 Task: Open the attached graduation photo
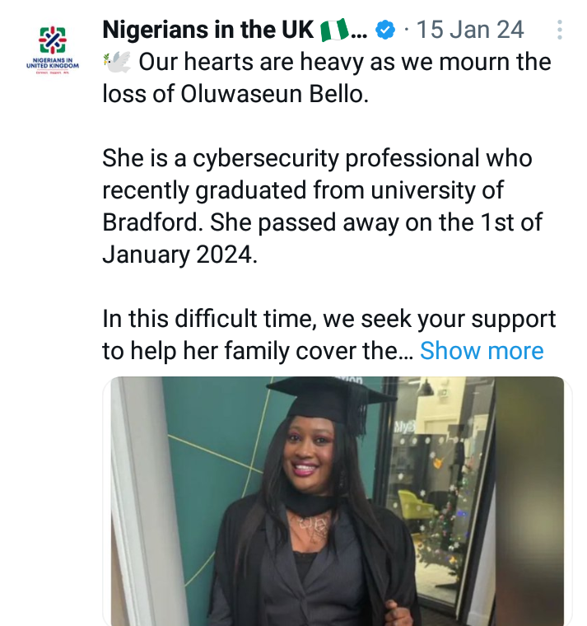click(338, 501)
